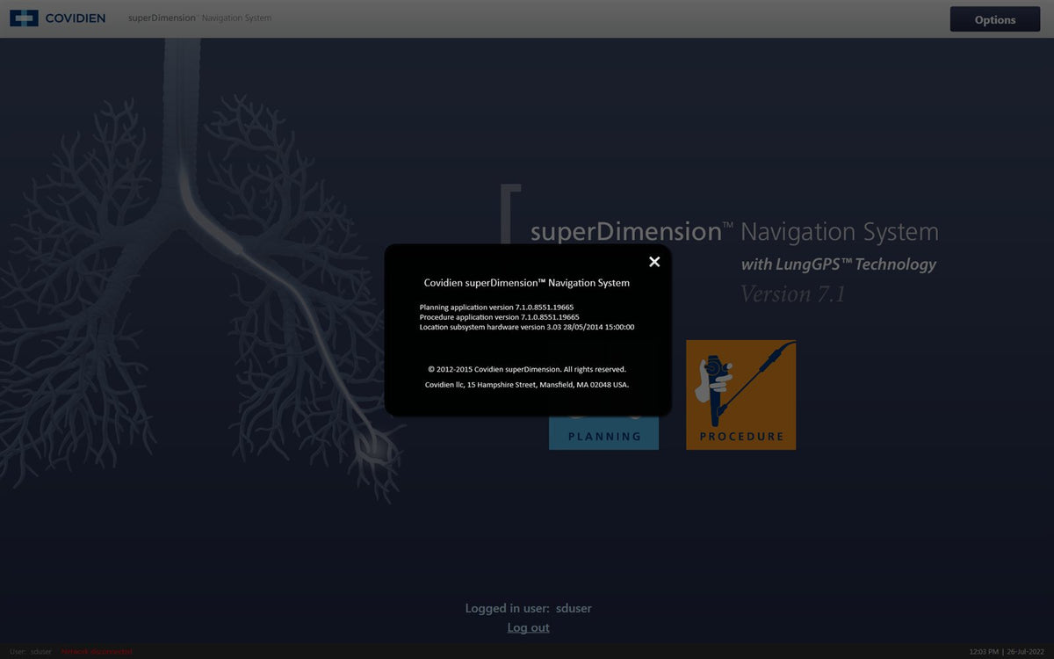This screenshot has height=659, width=1054.
Task: Click the User: sduser status bar entry
Action: pyautogui.click(x=31, y=651)
